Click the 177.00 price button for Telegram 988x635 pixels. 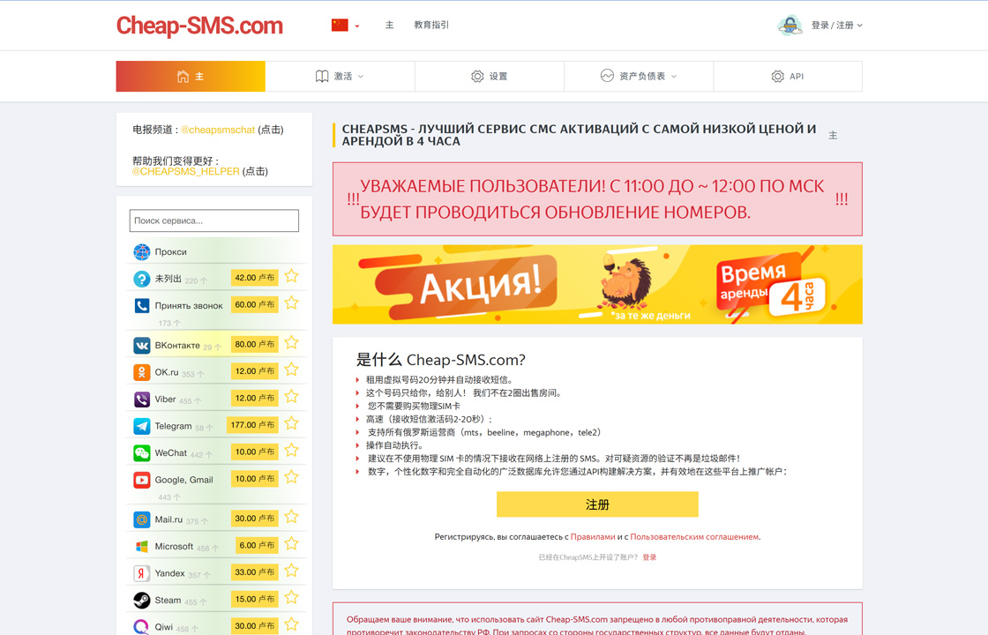point(252,425)
